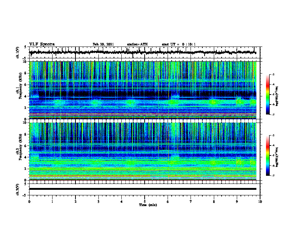Click the "2" kHz tick of ch.1 spectrogram
The height and width of the screenshot is (226, 293).
[x=26, y=108]
